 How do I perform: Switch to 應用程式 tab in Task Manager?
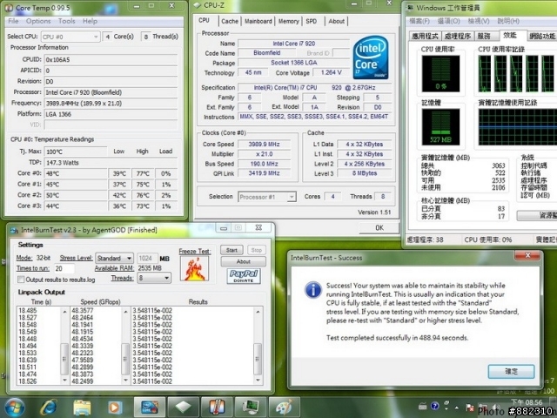click(x=425, y=36)
